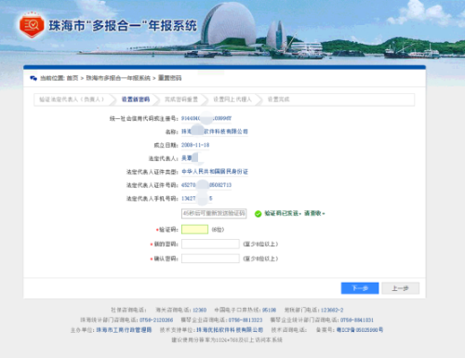Click the company name value ending 软件科技有限公司
The height and width of the screenshot is (358, 465).
click(215, 132)
